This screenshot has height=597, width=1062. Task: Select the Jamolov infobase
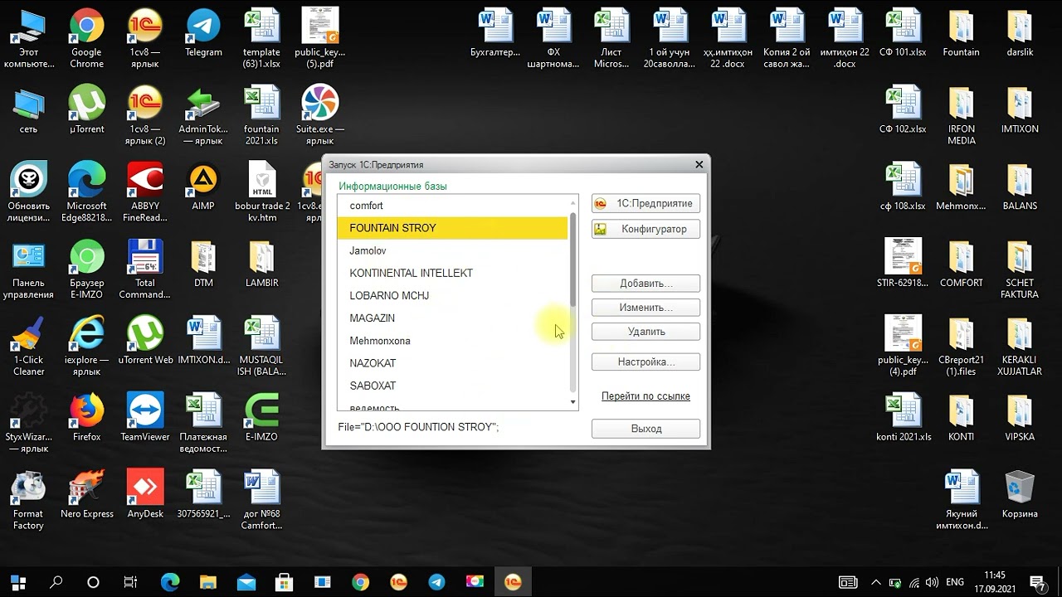point(452,250)
